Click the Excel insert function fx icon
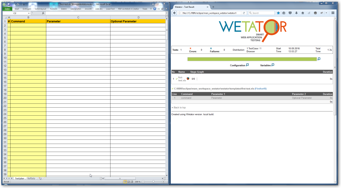 (43, 13)
